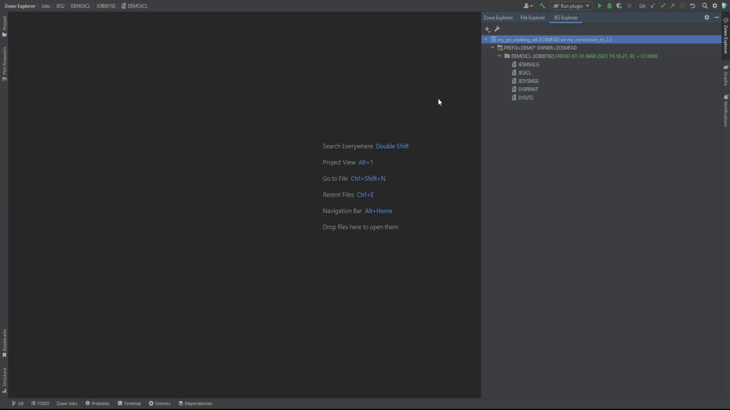Click Git Commit checkmark icon
Image resolution: width=730 pixels, height=410 pixels.
click(663, 6)
